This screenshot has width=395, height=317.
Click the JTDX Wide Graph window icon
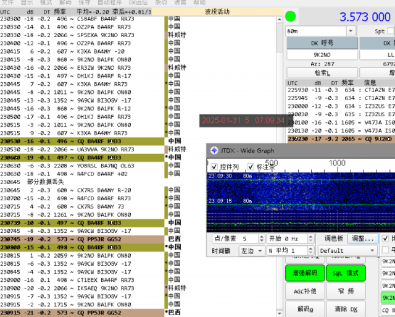[x=214, y=150]
